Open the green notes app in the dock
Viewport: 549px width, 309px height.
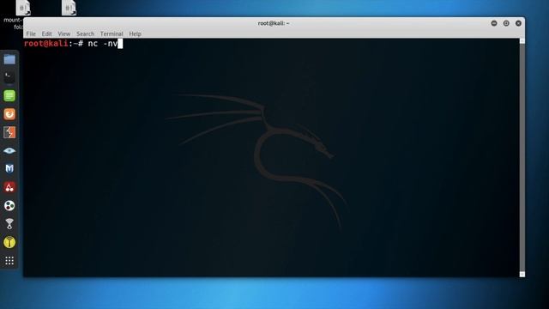click(x=9, y=95)
